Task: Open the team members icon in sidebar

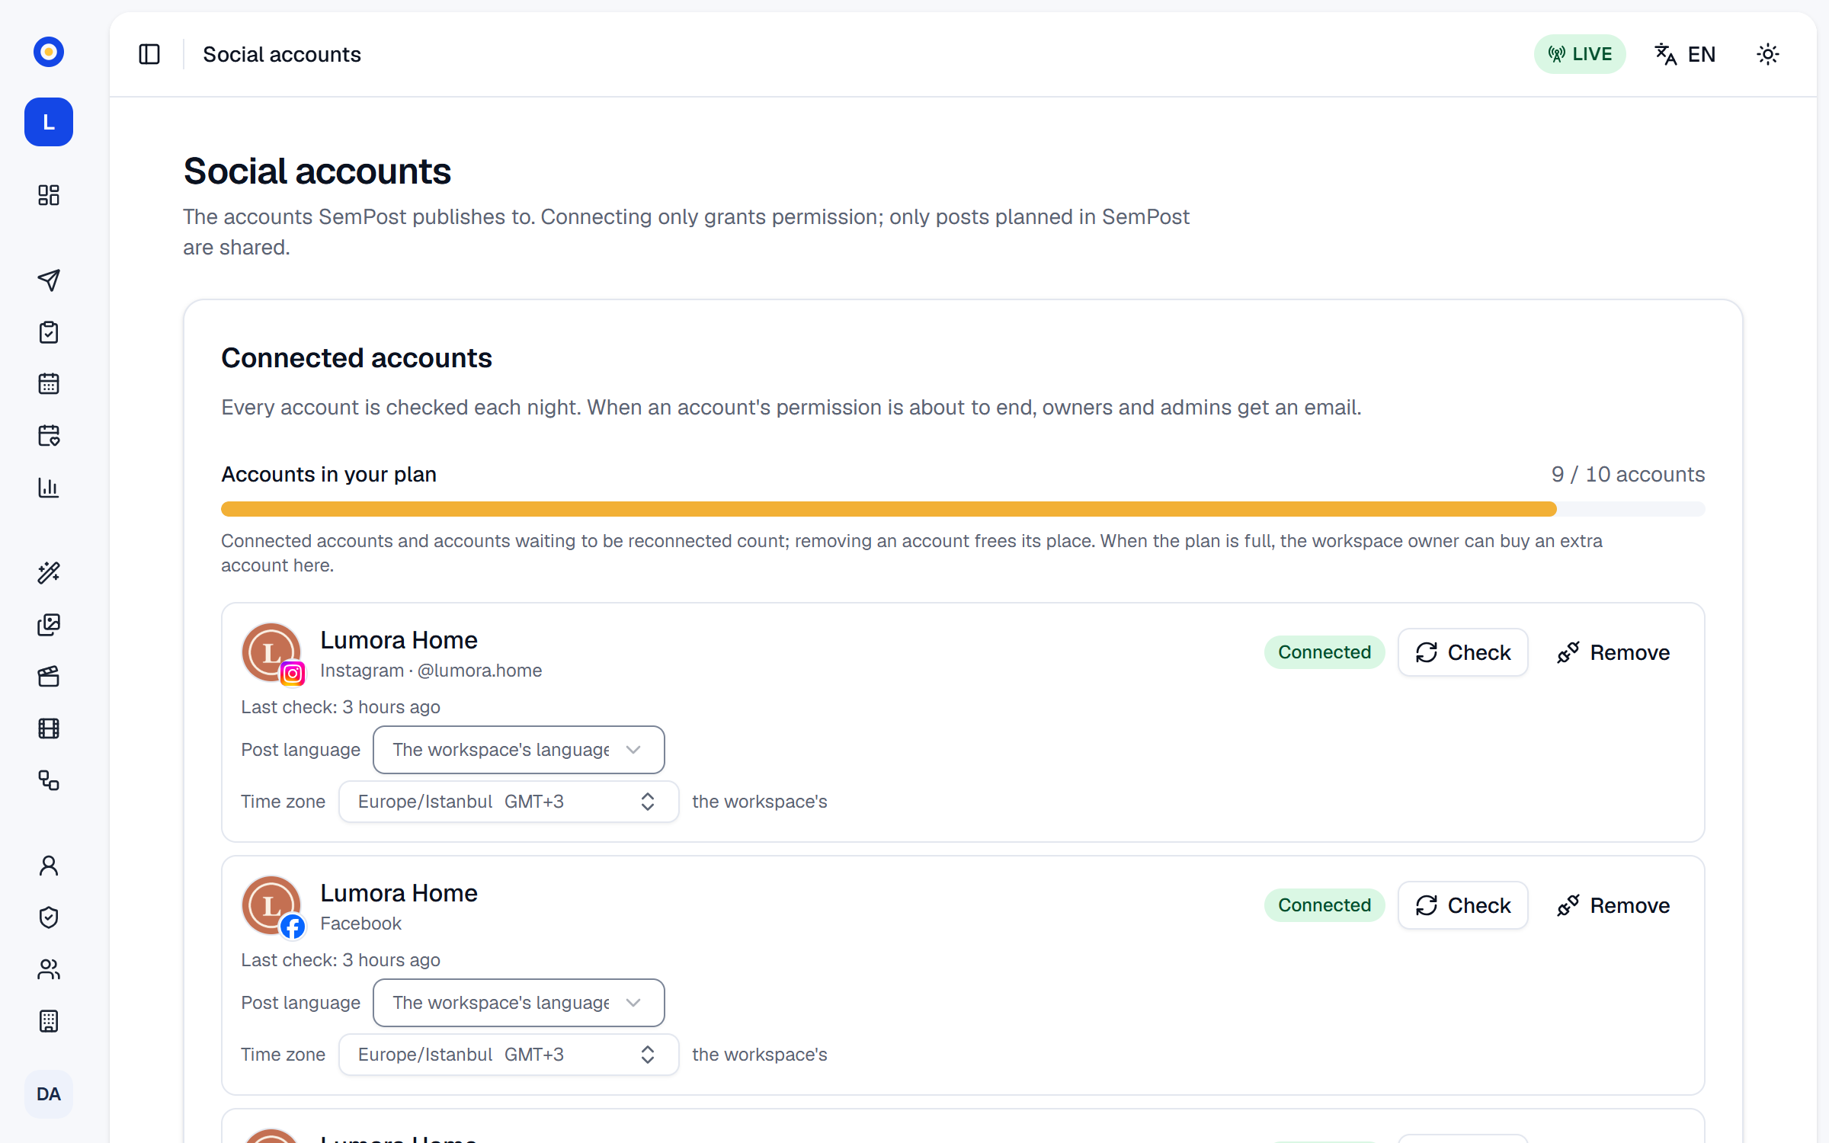Action: click(49, 969)
